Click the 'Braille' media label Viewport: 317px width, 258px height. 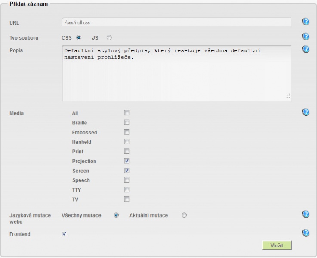click(x=80, y=123)
